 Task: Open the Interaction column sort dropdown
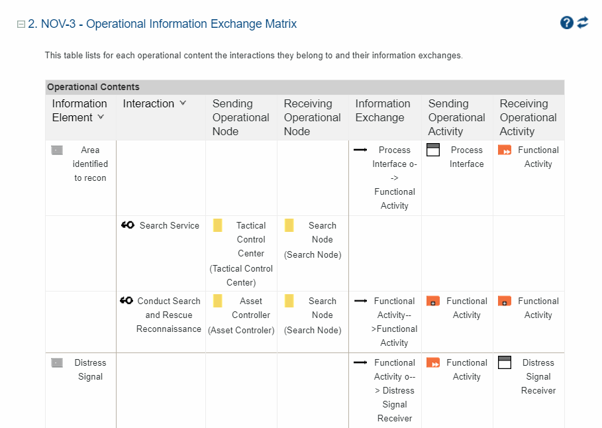coord(183,103)
